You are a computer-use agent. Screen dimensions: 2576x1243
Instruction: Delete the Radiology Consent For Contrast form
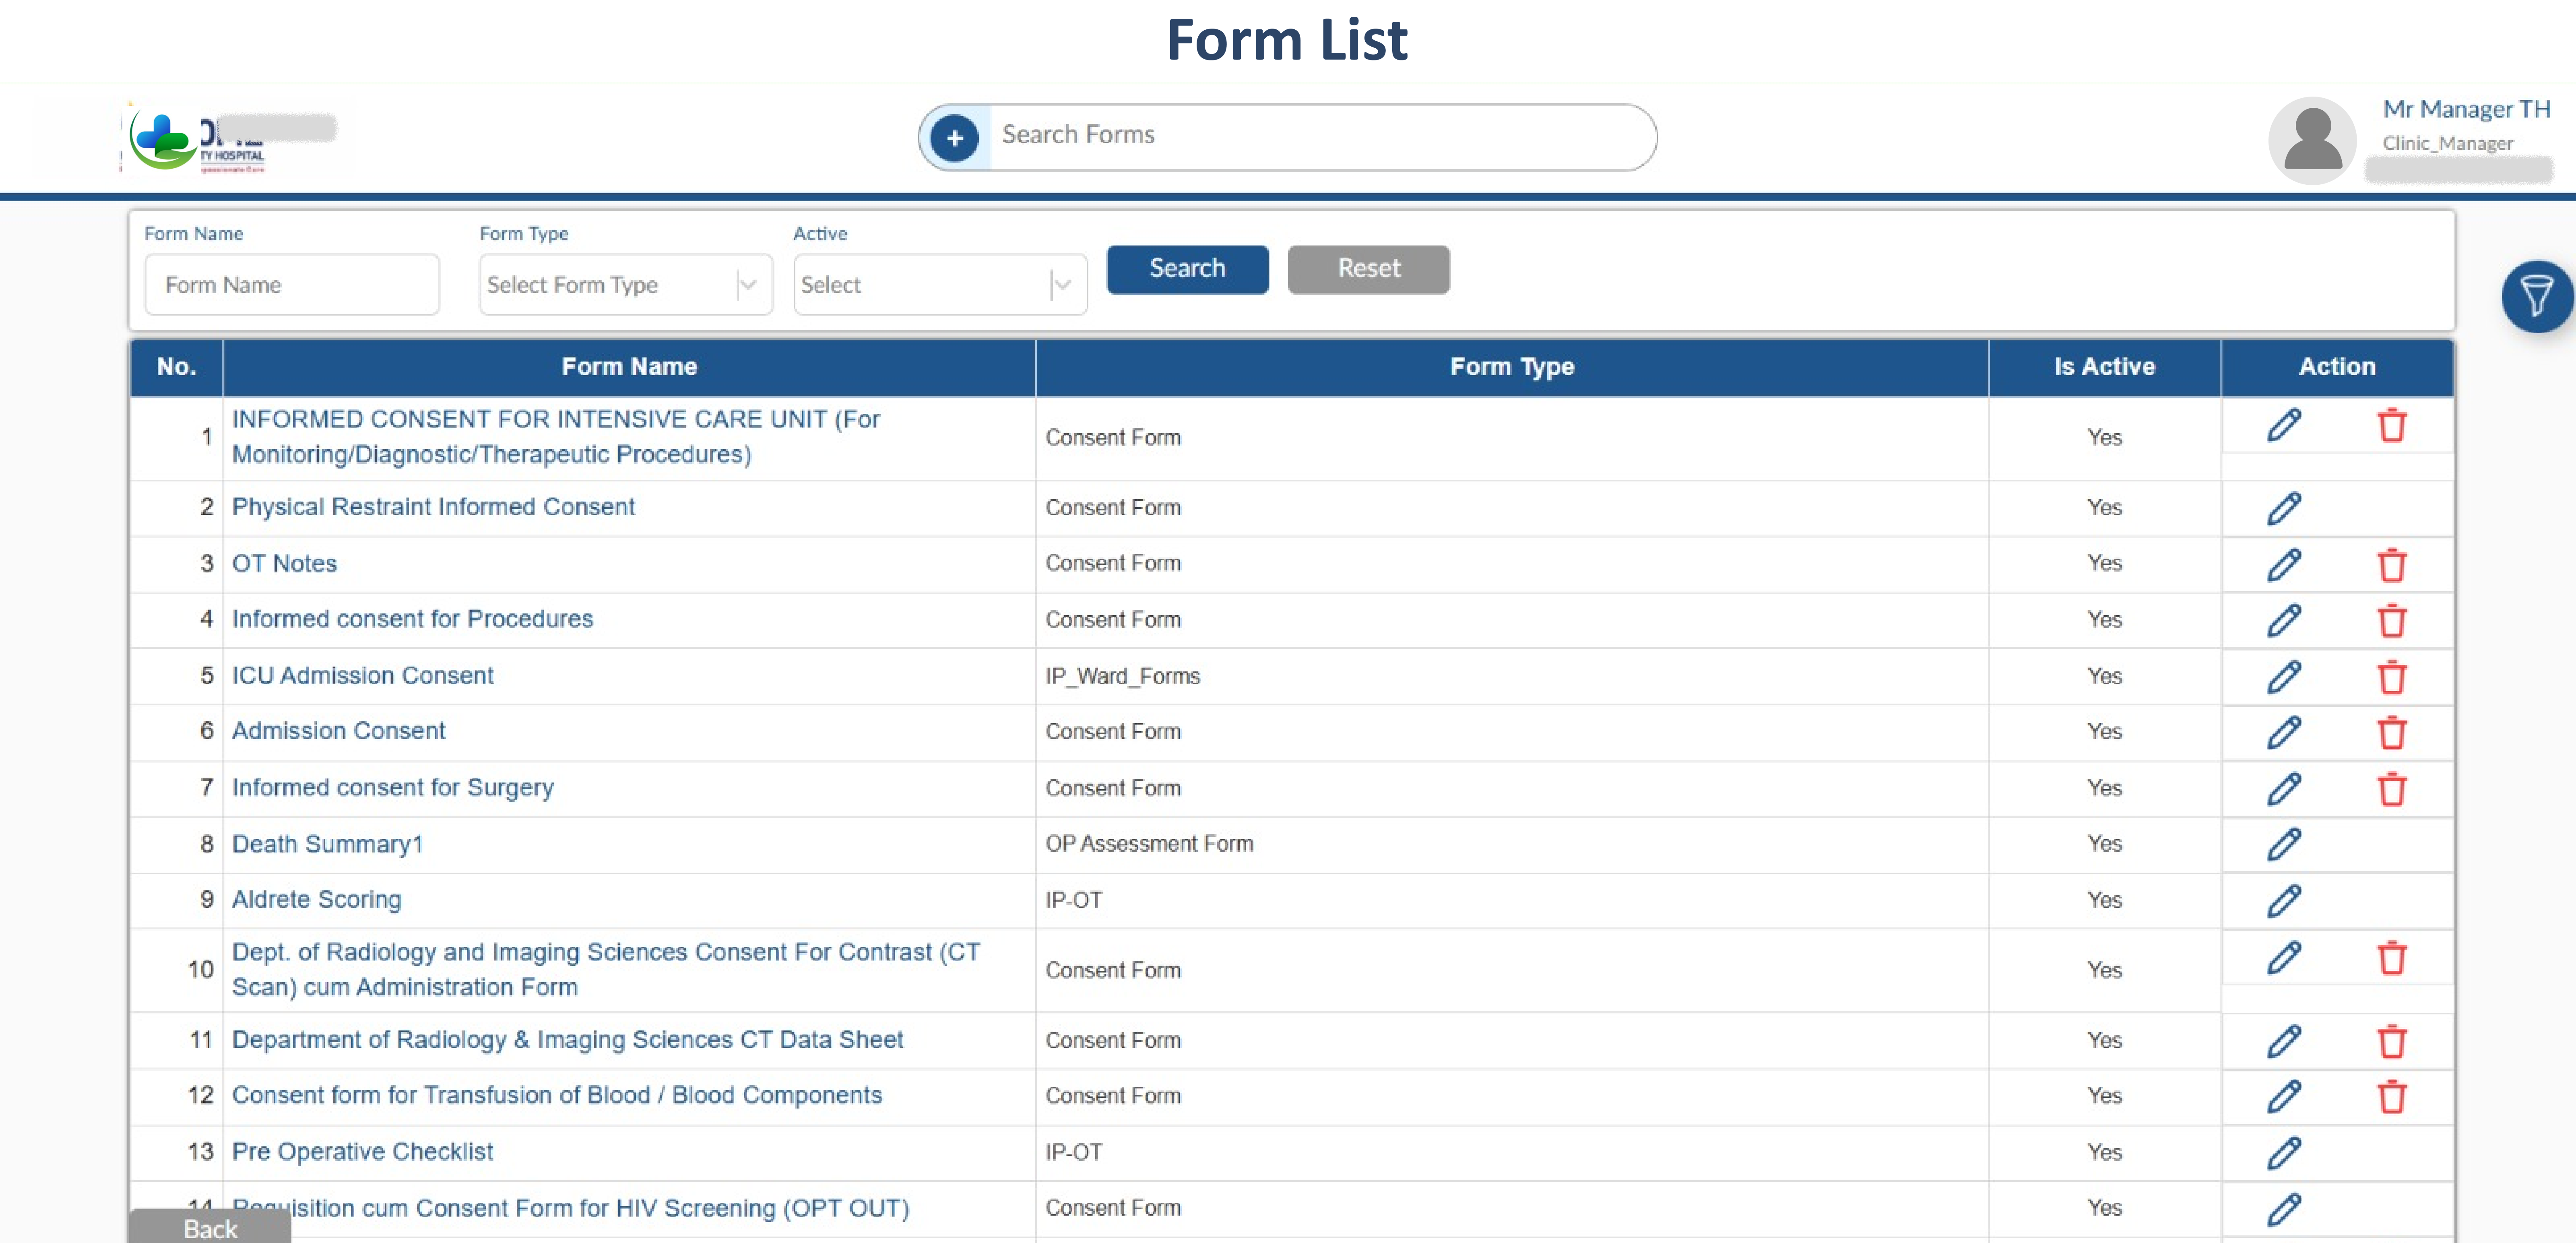pyautogui.click(x=2392, y=958)
